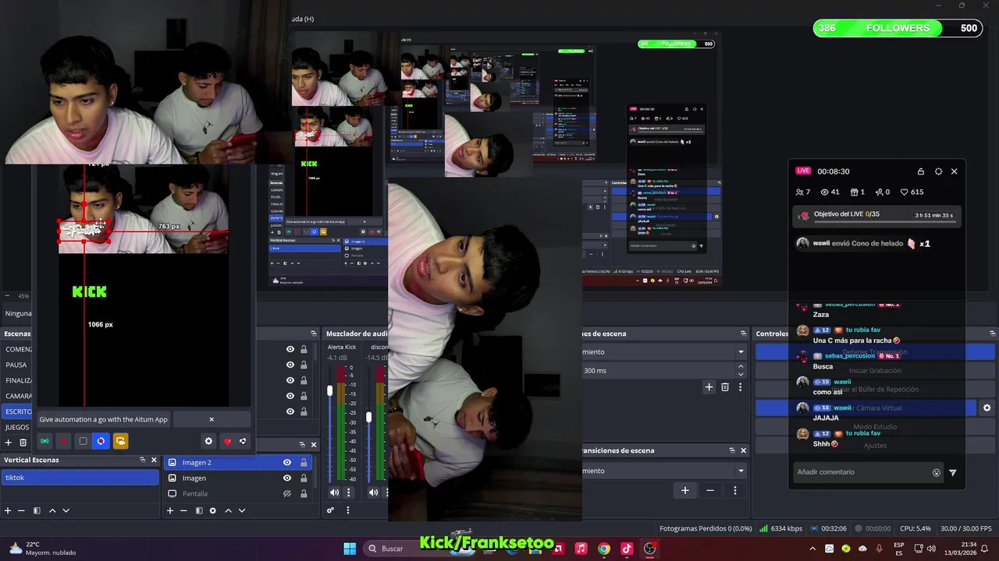The height and width of the screenshot is (561, 999).
Task: Toggle lock on Pantalla source
Action: pos(304,493)
